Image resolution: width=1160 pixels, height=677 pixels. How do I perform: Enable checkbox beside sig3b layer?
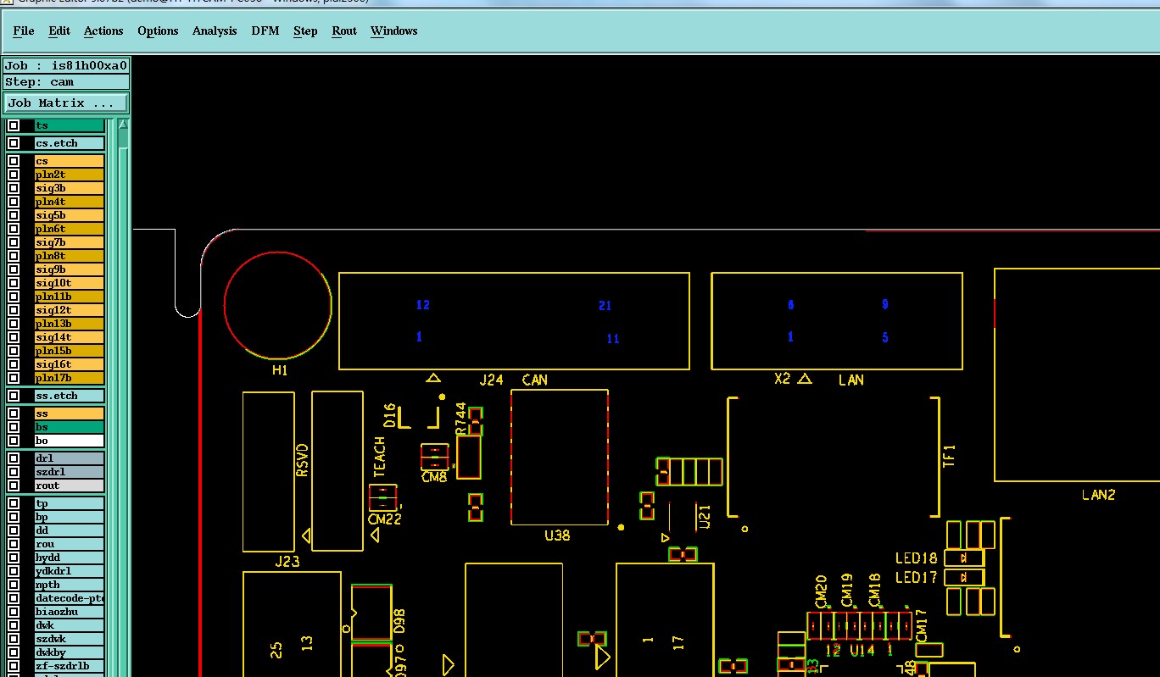[x=14, y=188]
